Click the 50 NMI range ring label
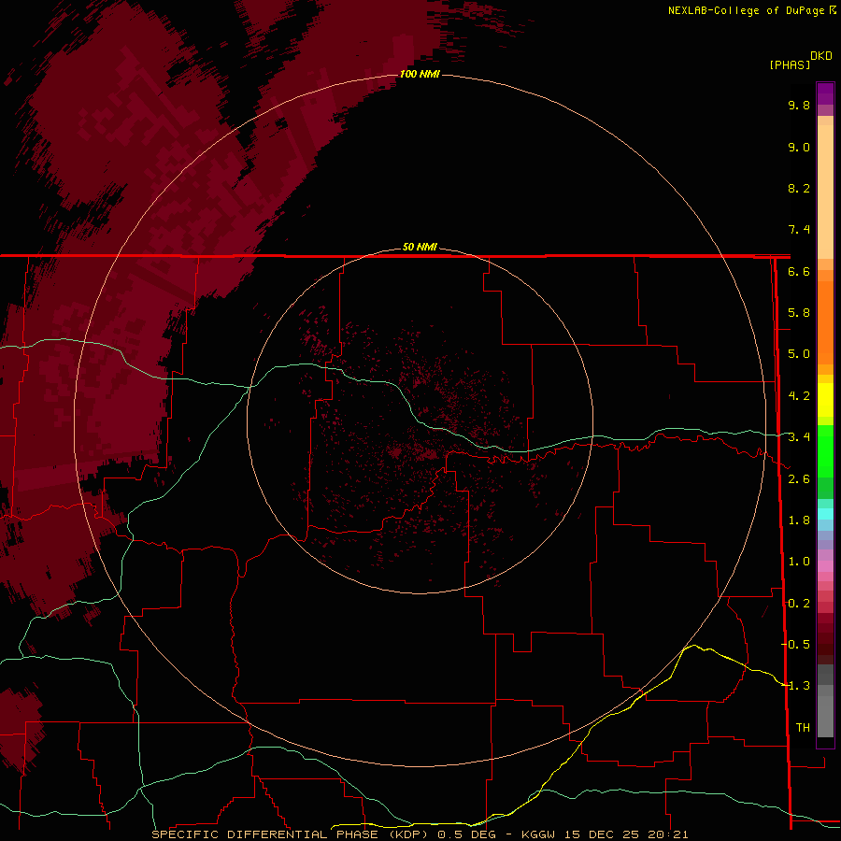 420,247
